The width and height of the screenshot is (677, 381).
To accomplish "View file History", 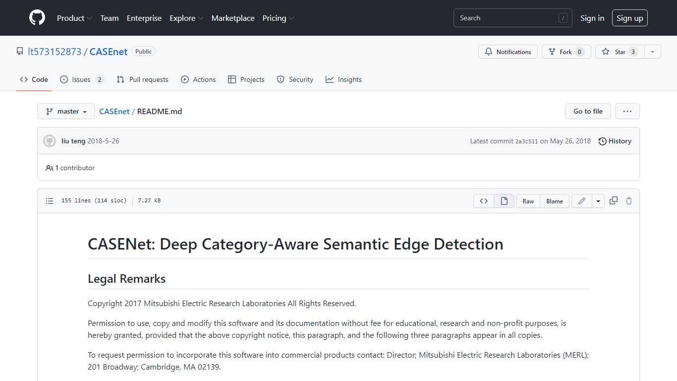I will (615, 141).
